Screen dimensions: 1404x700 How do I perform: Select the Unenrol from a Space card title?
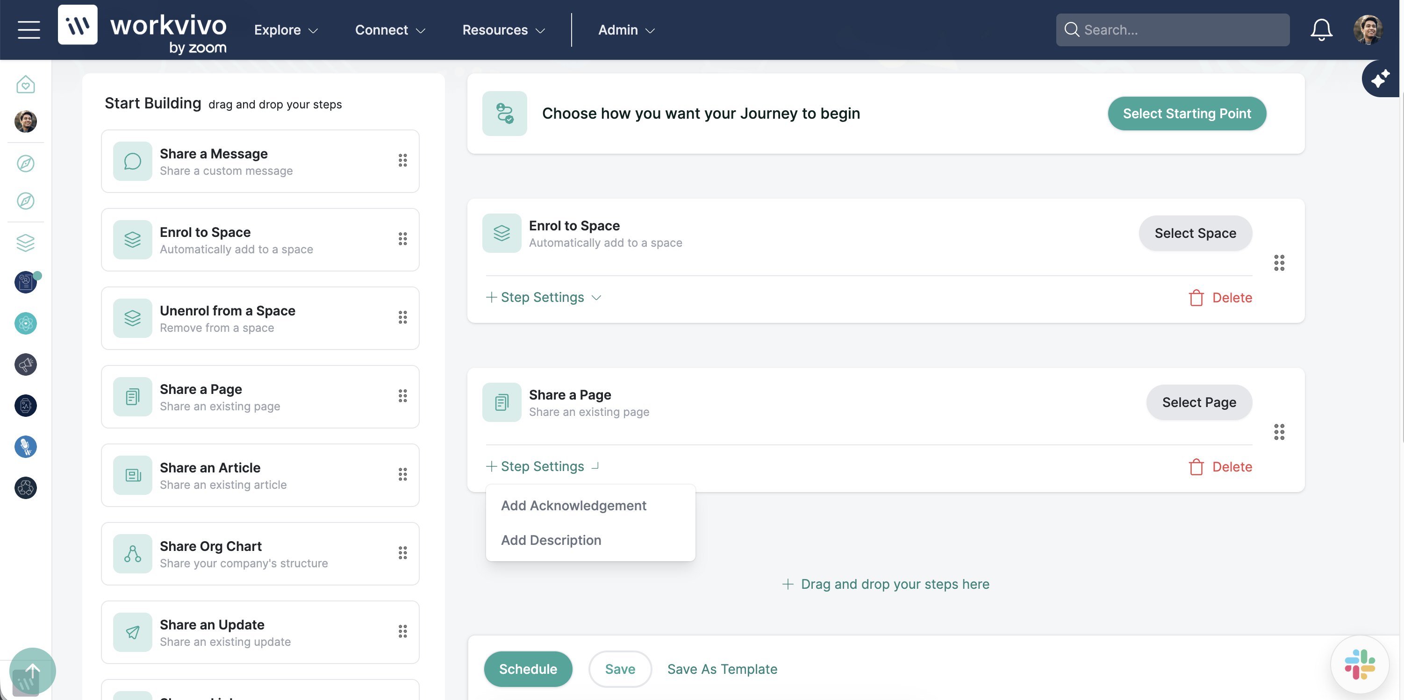click(x=227, y=310)
